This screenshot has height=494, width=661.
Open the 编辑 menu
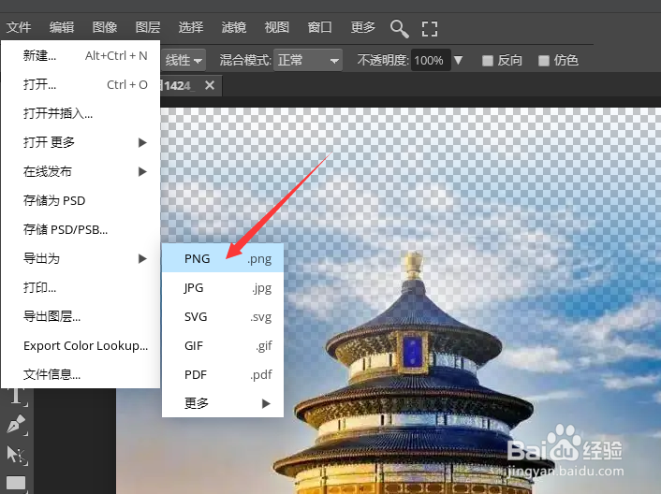pos(62,27)
